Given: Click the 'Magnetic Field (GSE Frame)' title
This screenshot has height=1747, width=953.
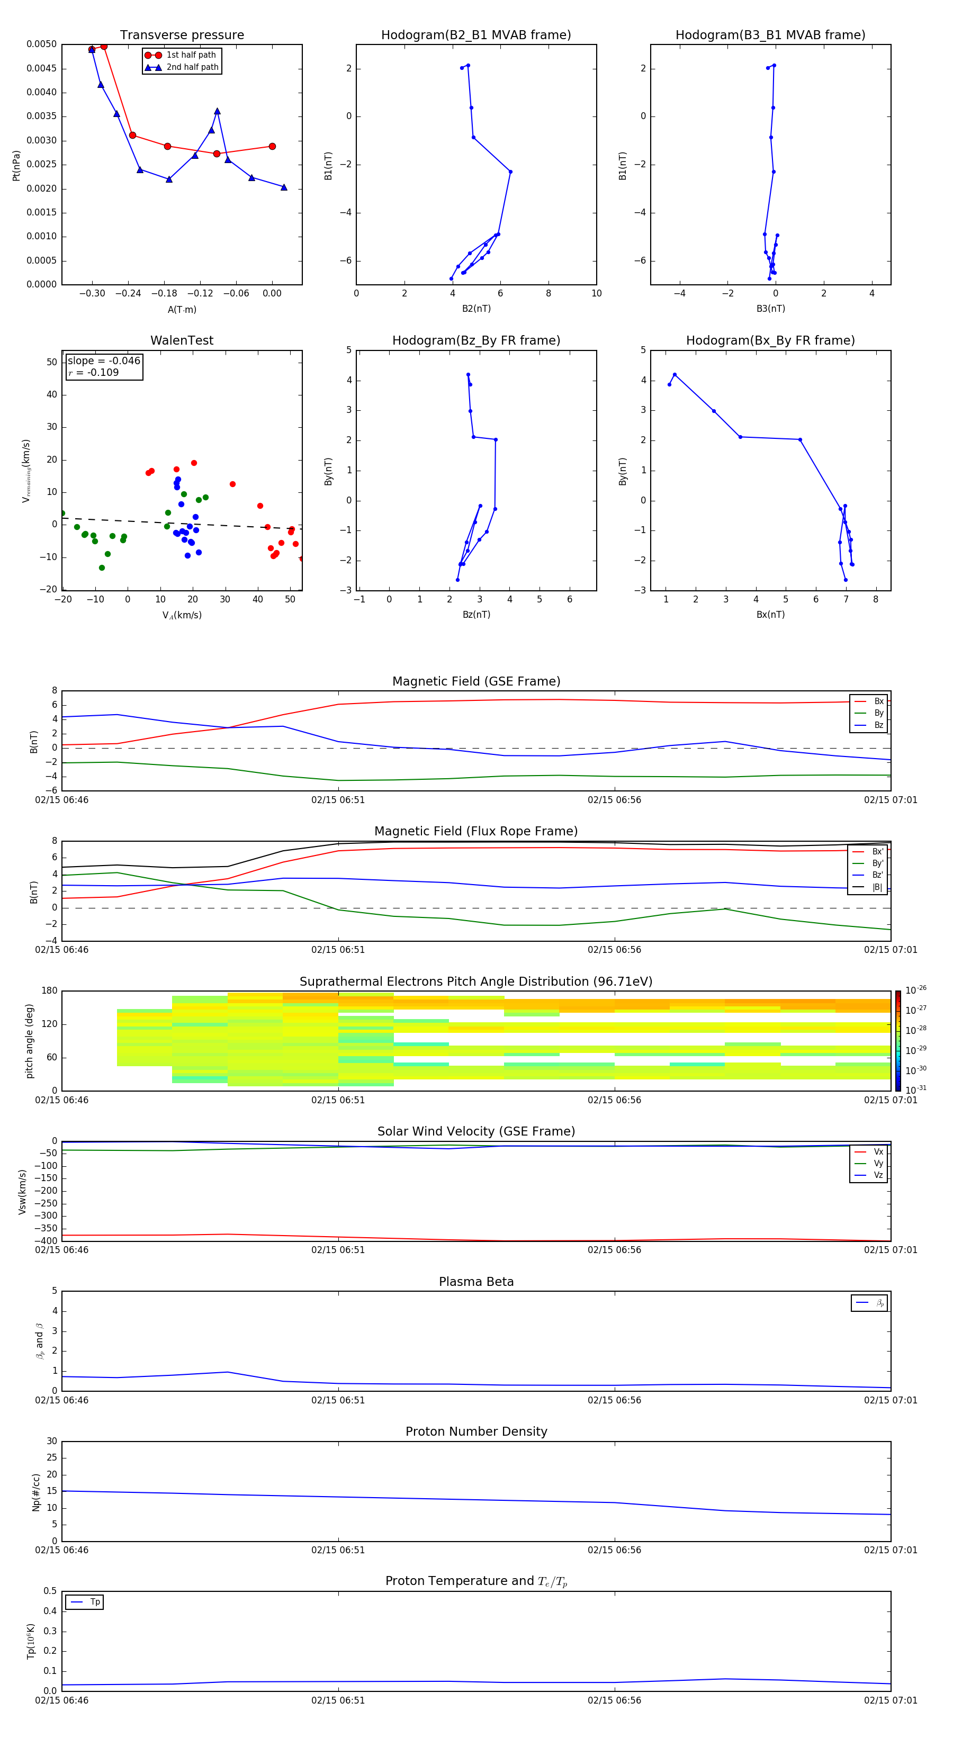Looking at the screenshot, I should (476, 681).
